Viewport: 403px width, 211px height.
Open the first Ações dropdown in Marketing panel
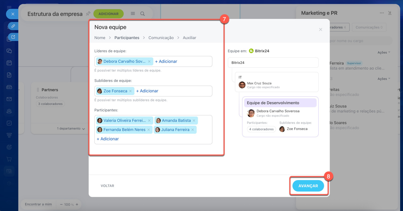coord(384,52)
